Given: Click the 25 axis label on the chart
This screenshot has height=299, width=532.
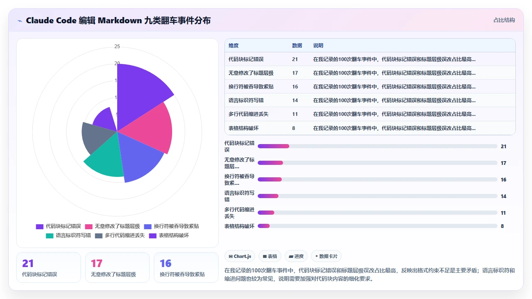Looking at the screenshot, I should (x=117, y=47).
